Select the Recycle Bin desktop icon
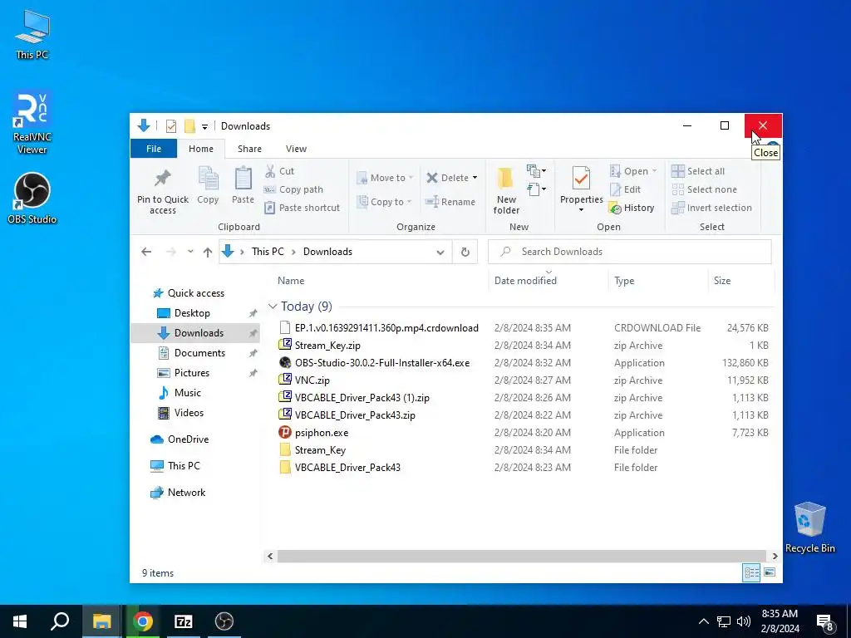This screenshot has width=851, height=638. click(x=809, y=528)
